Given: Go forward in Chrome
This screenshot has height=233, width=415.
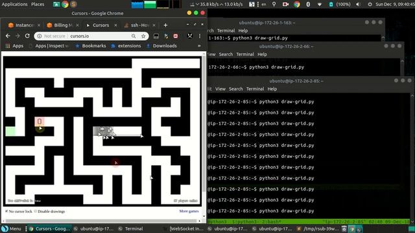Looking at the screenshot, I should [x=18, y=36].
